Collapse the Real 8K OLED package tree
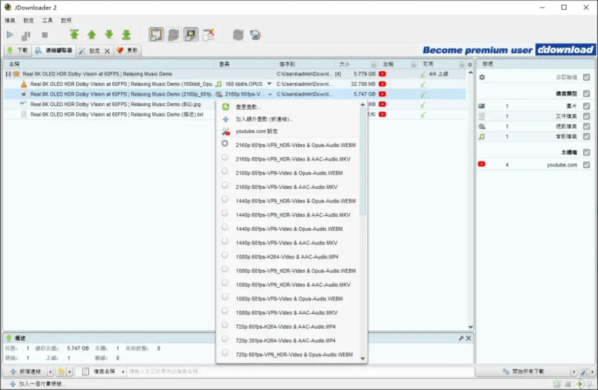 (x=8, y=74)
